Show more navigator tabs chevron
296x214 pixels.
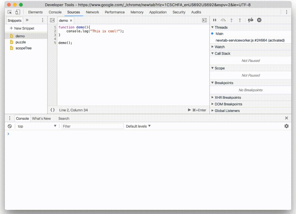[x=27, y=20]
